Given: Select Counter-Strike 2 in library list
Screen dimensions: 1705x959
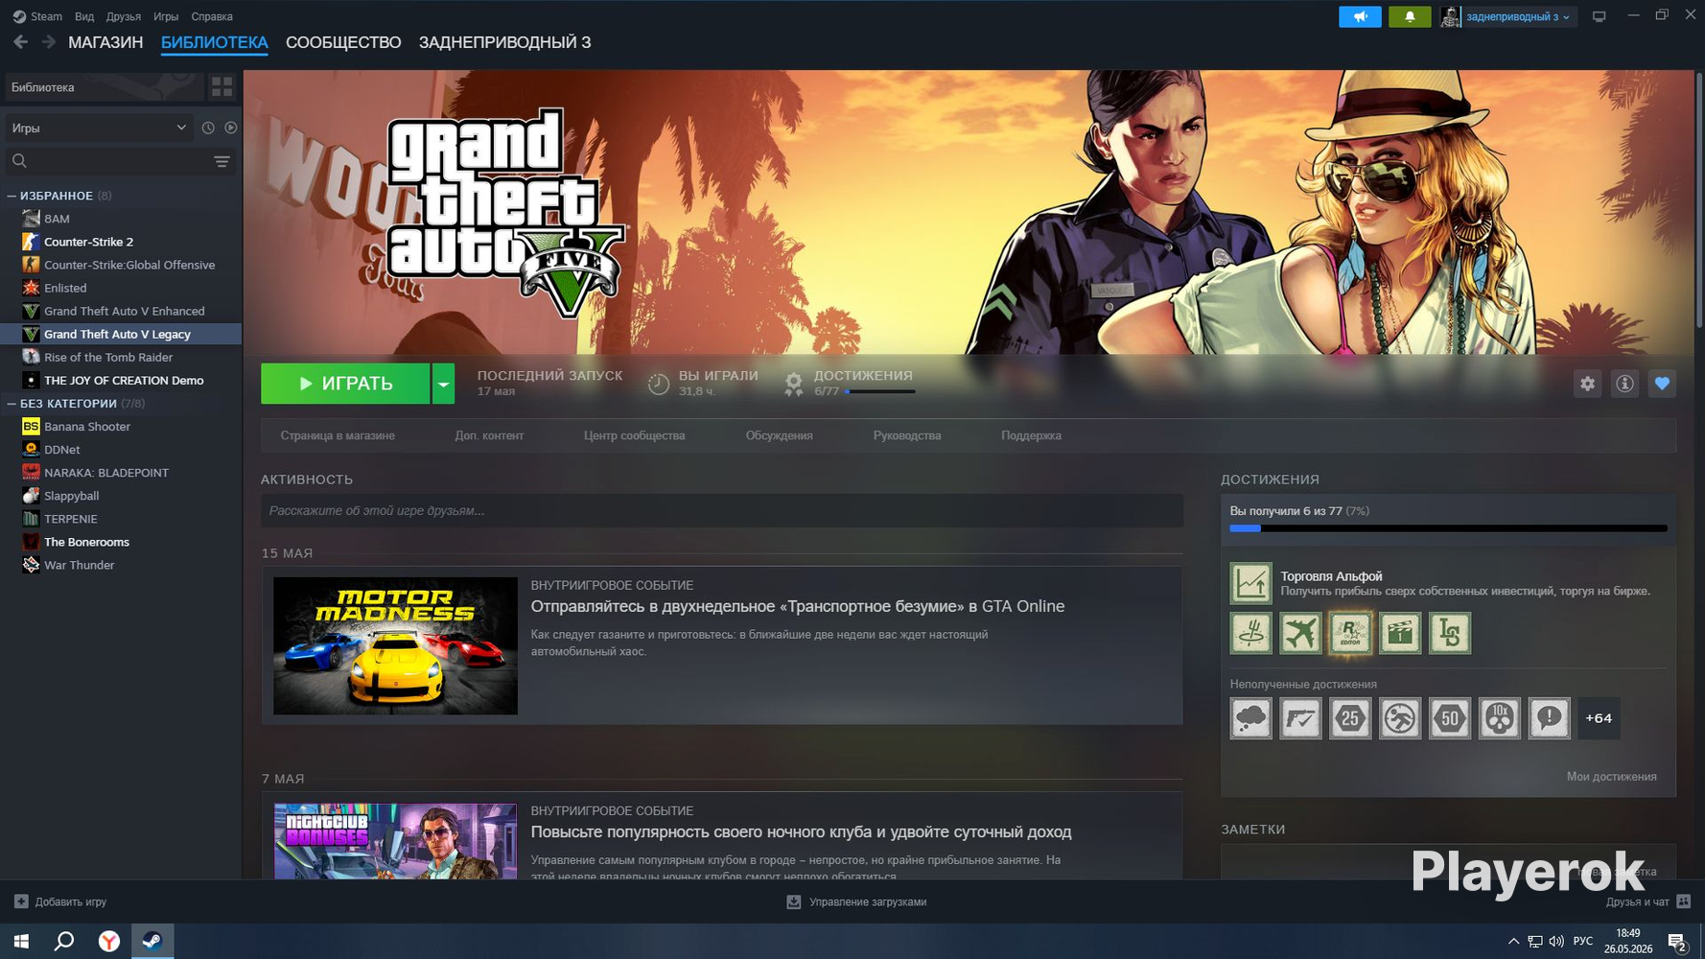Looking at the screenshot, I should [121, 242].
